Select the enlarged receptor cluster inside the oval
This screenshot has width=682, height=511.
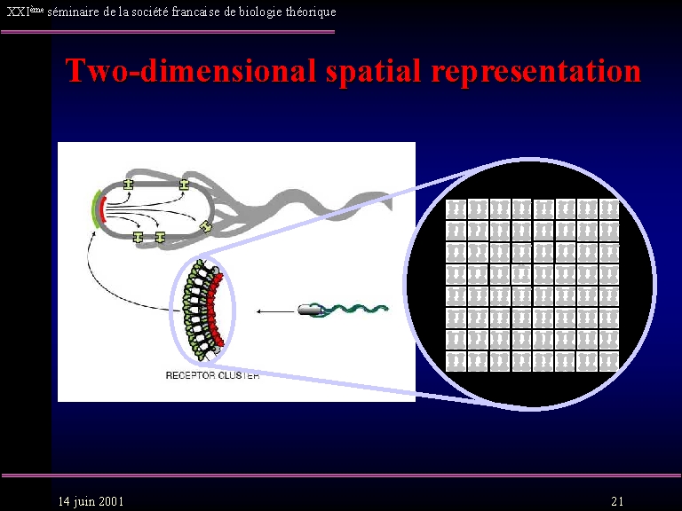click(x=205, y=309)
